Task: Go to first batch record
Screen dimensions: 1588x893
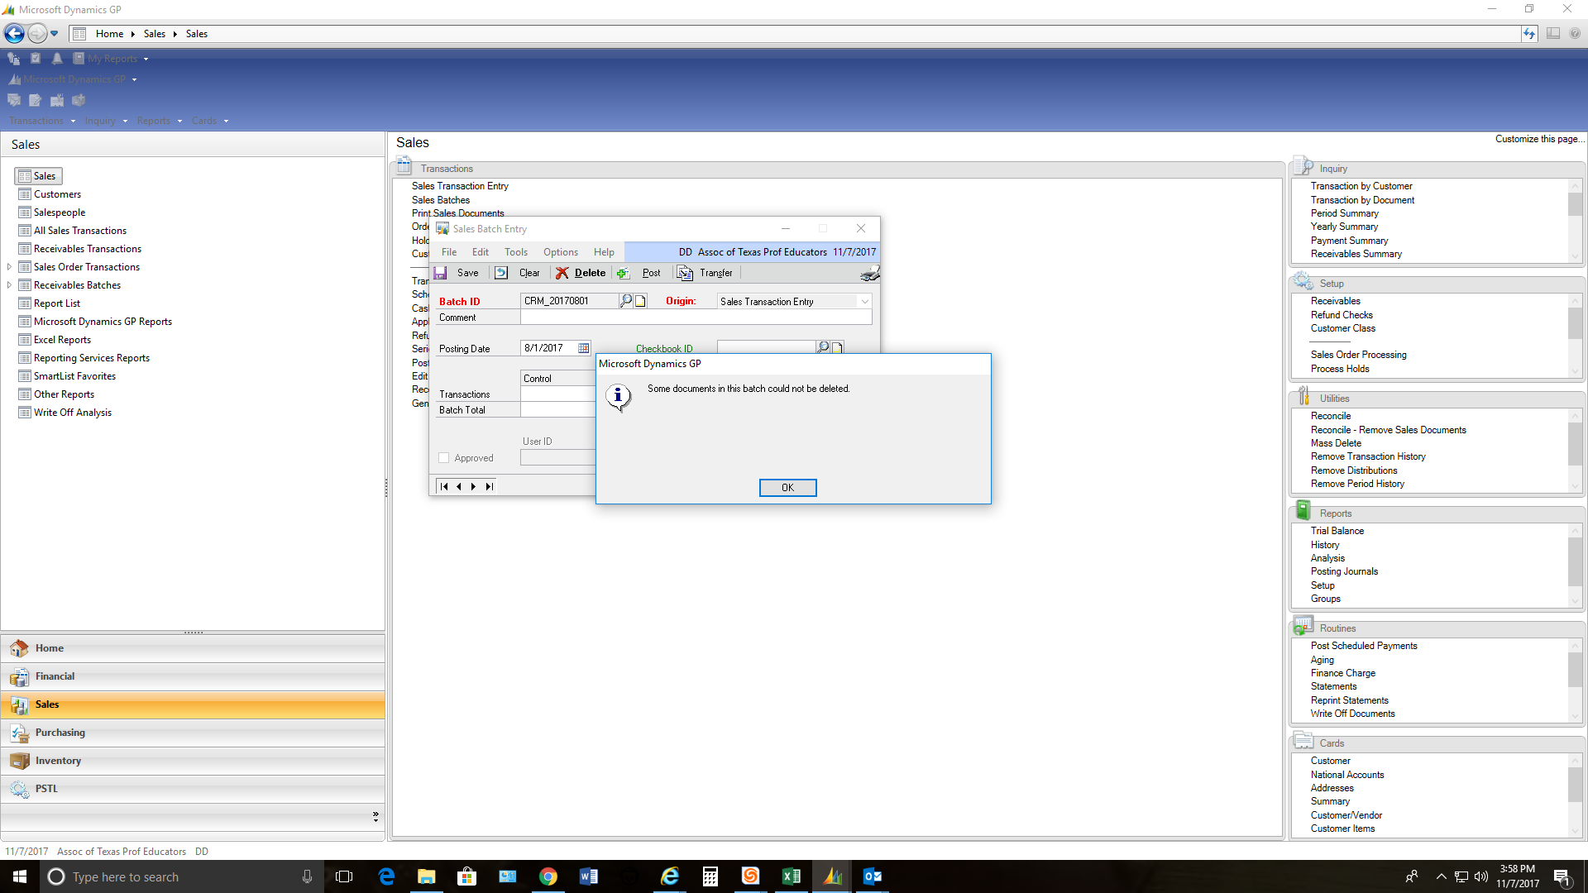Action: (444, 486)
